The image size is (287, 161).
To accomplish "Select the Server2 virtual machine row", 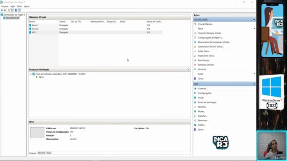I will click(x=96, y=29).
